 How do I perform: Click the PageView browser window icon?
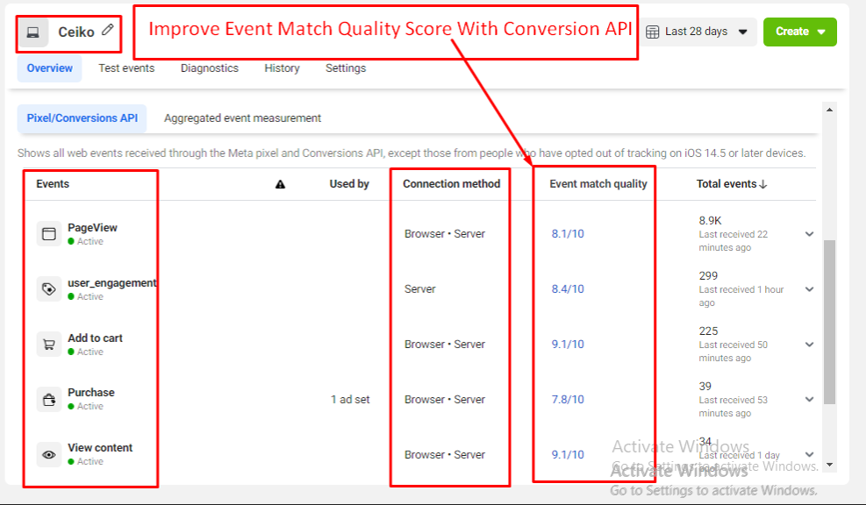(48, 232)
